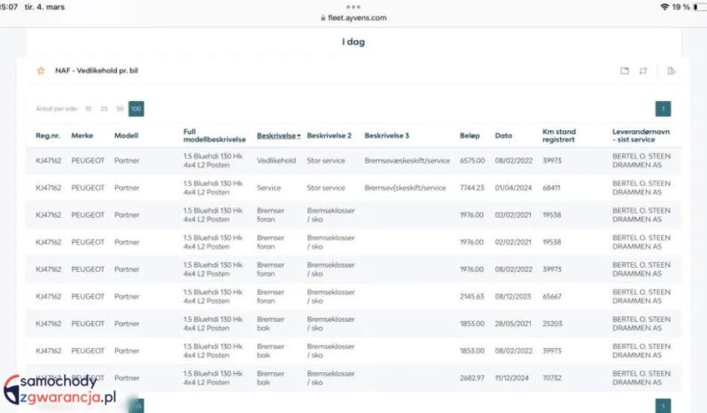Select the Bremsev{skeskift/service cell
The image size is (707, 413).
(x=405, y=188)
